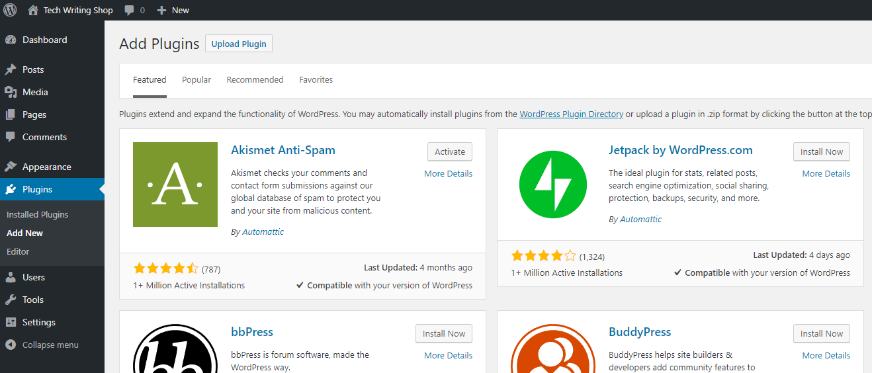
Task: Select the Add New submenu item
Action: pyautogui.click(x=24, y=233)
